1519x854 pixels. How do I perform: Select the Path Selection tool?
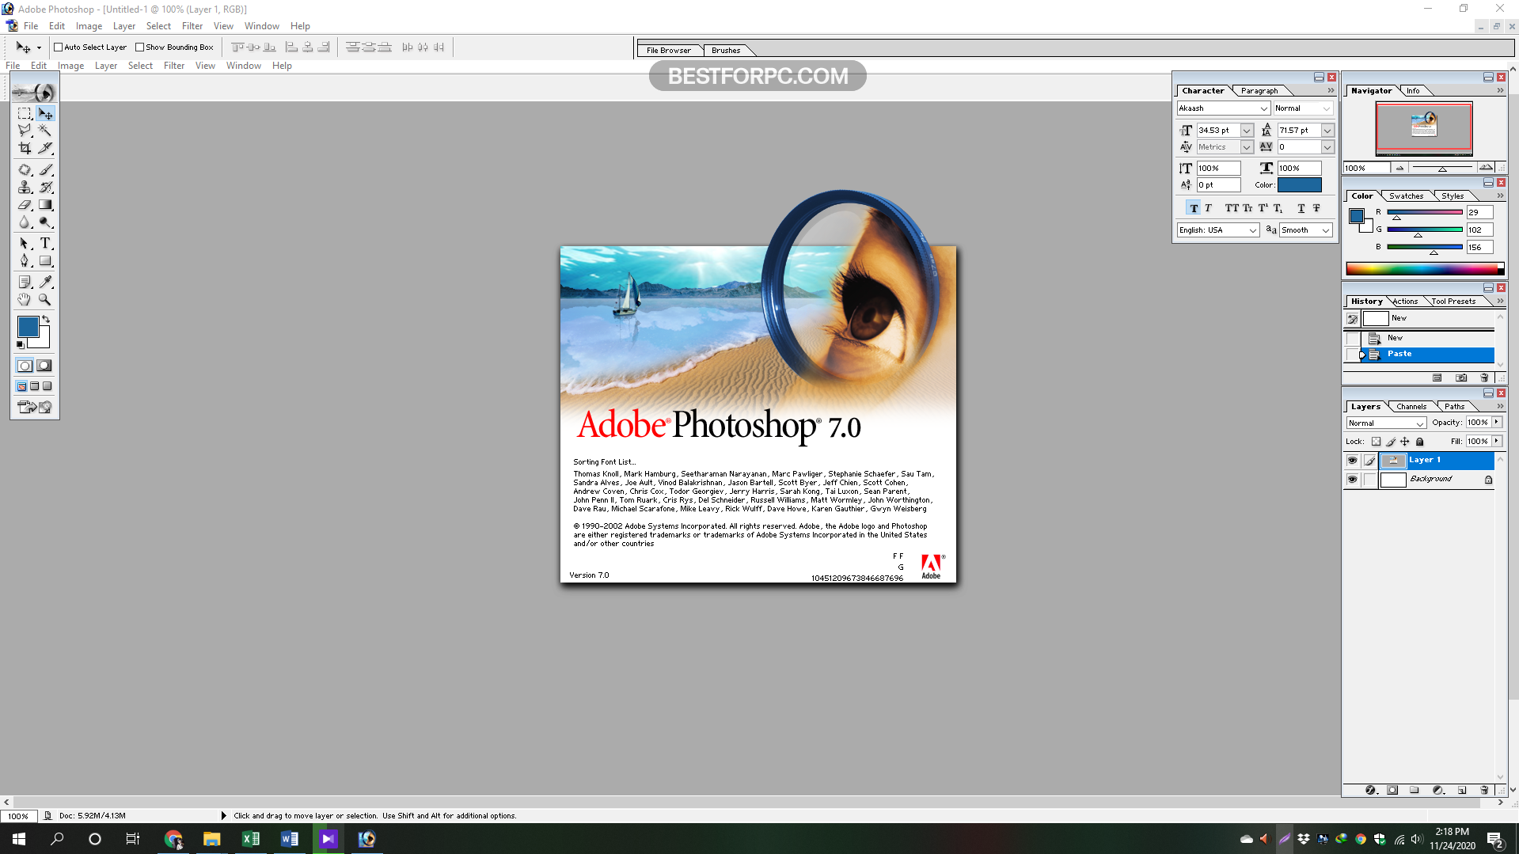(x=25, y=243)
